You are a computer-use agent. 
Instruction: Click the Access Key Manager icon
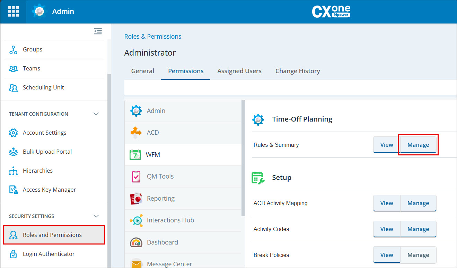(13, 190)
